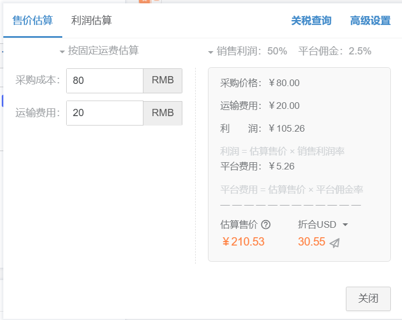The image size is (402, 320).
Task: Expand the 按固定运费估算 dropdown
Action: point(99,51)
